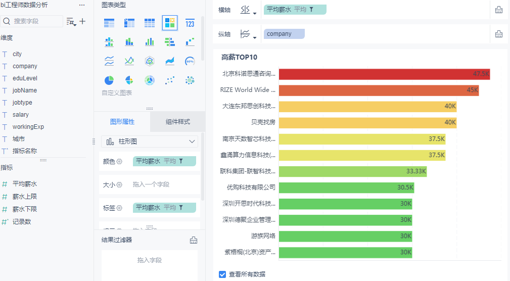Select the multi-layer donut chart type
510x281 pixels.
pyautogui.click(x=150, y=80)
